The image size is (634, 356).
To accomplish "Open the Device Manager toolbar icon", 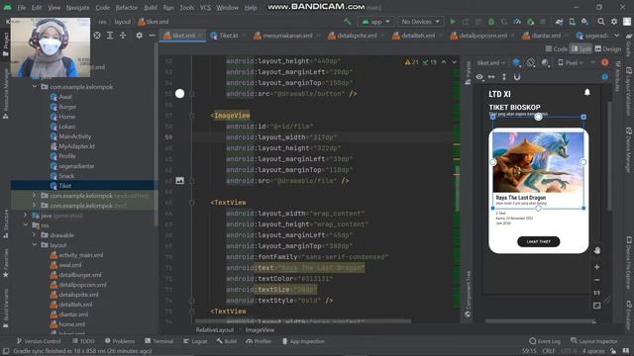I will tap(573, 22).
